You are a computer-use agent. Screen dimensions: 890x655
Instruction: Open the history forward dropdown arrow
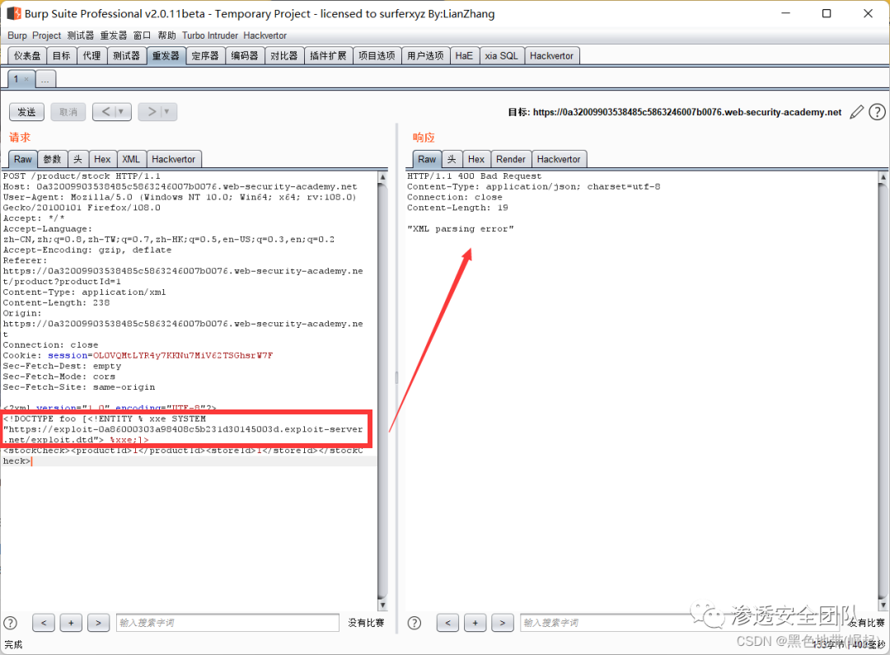click(x=167, y=112)
